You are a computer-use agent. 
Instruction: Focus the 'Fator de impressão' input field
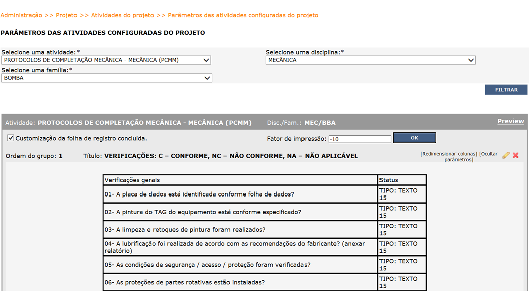pos(360,139)
